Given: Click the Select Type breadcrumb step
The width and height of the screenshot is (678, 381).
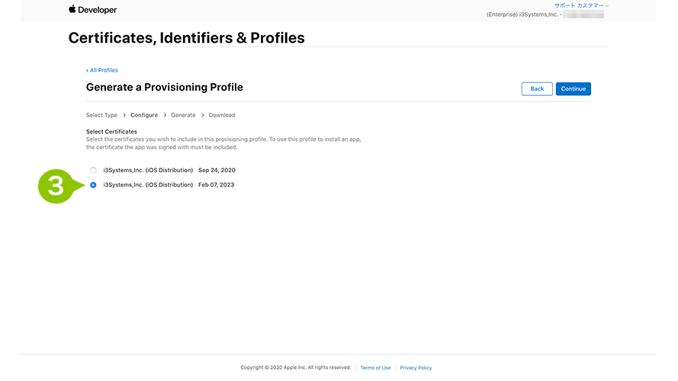Looking at the screenshot, I should pyautogui.click(x=101, y=115).
